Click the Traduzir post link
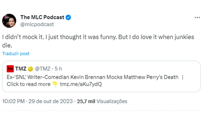202x116 pixels. pos(16,54)
